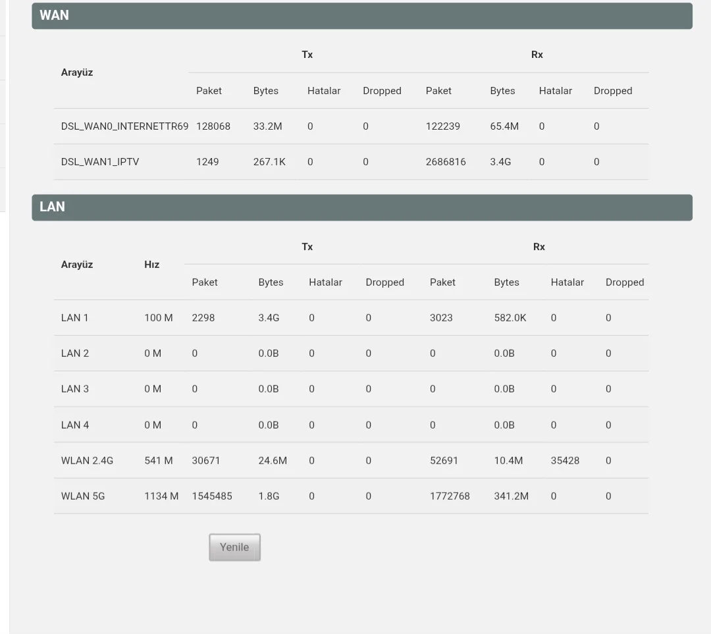Screen dimensions: 711x634
Task: Select WLAN 5G speed 1134 M
Action: tap(161, 496)
